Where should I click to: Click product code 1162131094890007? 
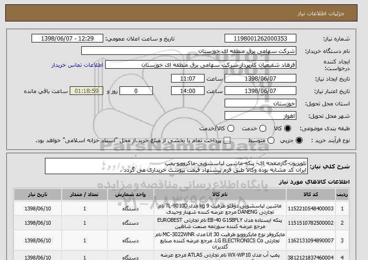[311, 240]
